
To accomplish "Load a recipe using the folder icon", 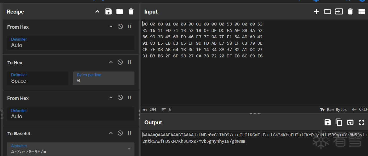I will click(x=120, y=11).
